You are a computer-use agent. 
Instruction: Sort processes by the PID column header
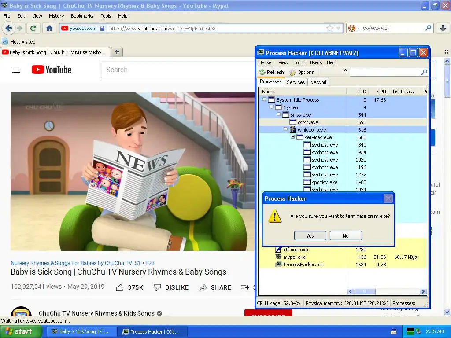coord(358,92)
